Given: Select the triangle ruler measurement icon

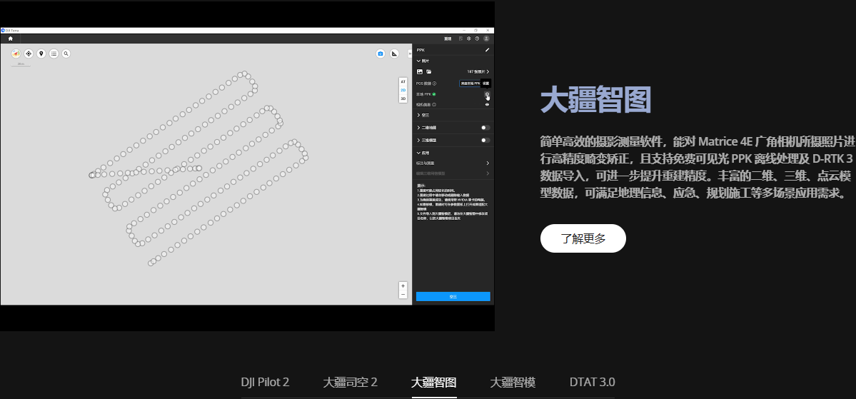Looking at the screenshot, I should (394, 54).
